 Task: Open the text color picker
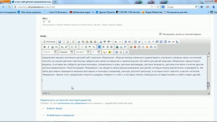pyautogui.click(x=105, y=52)
